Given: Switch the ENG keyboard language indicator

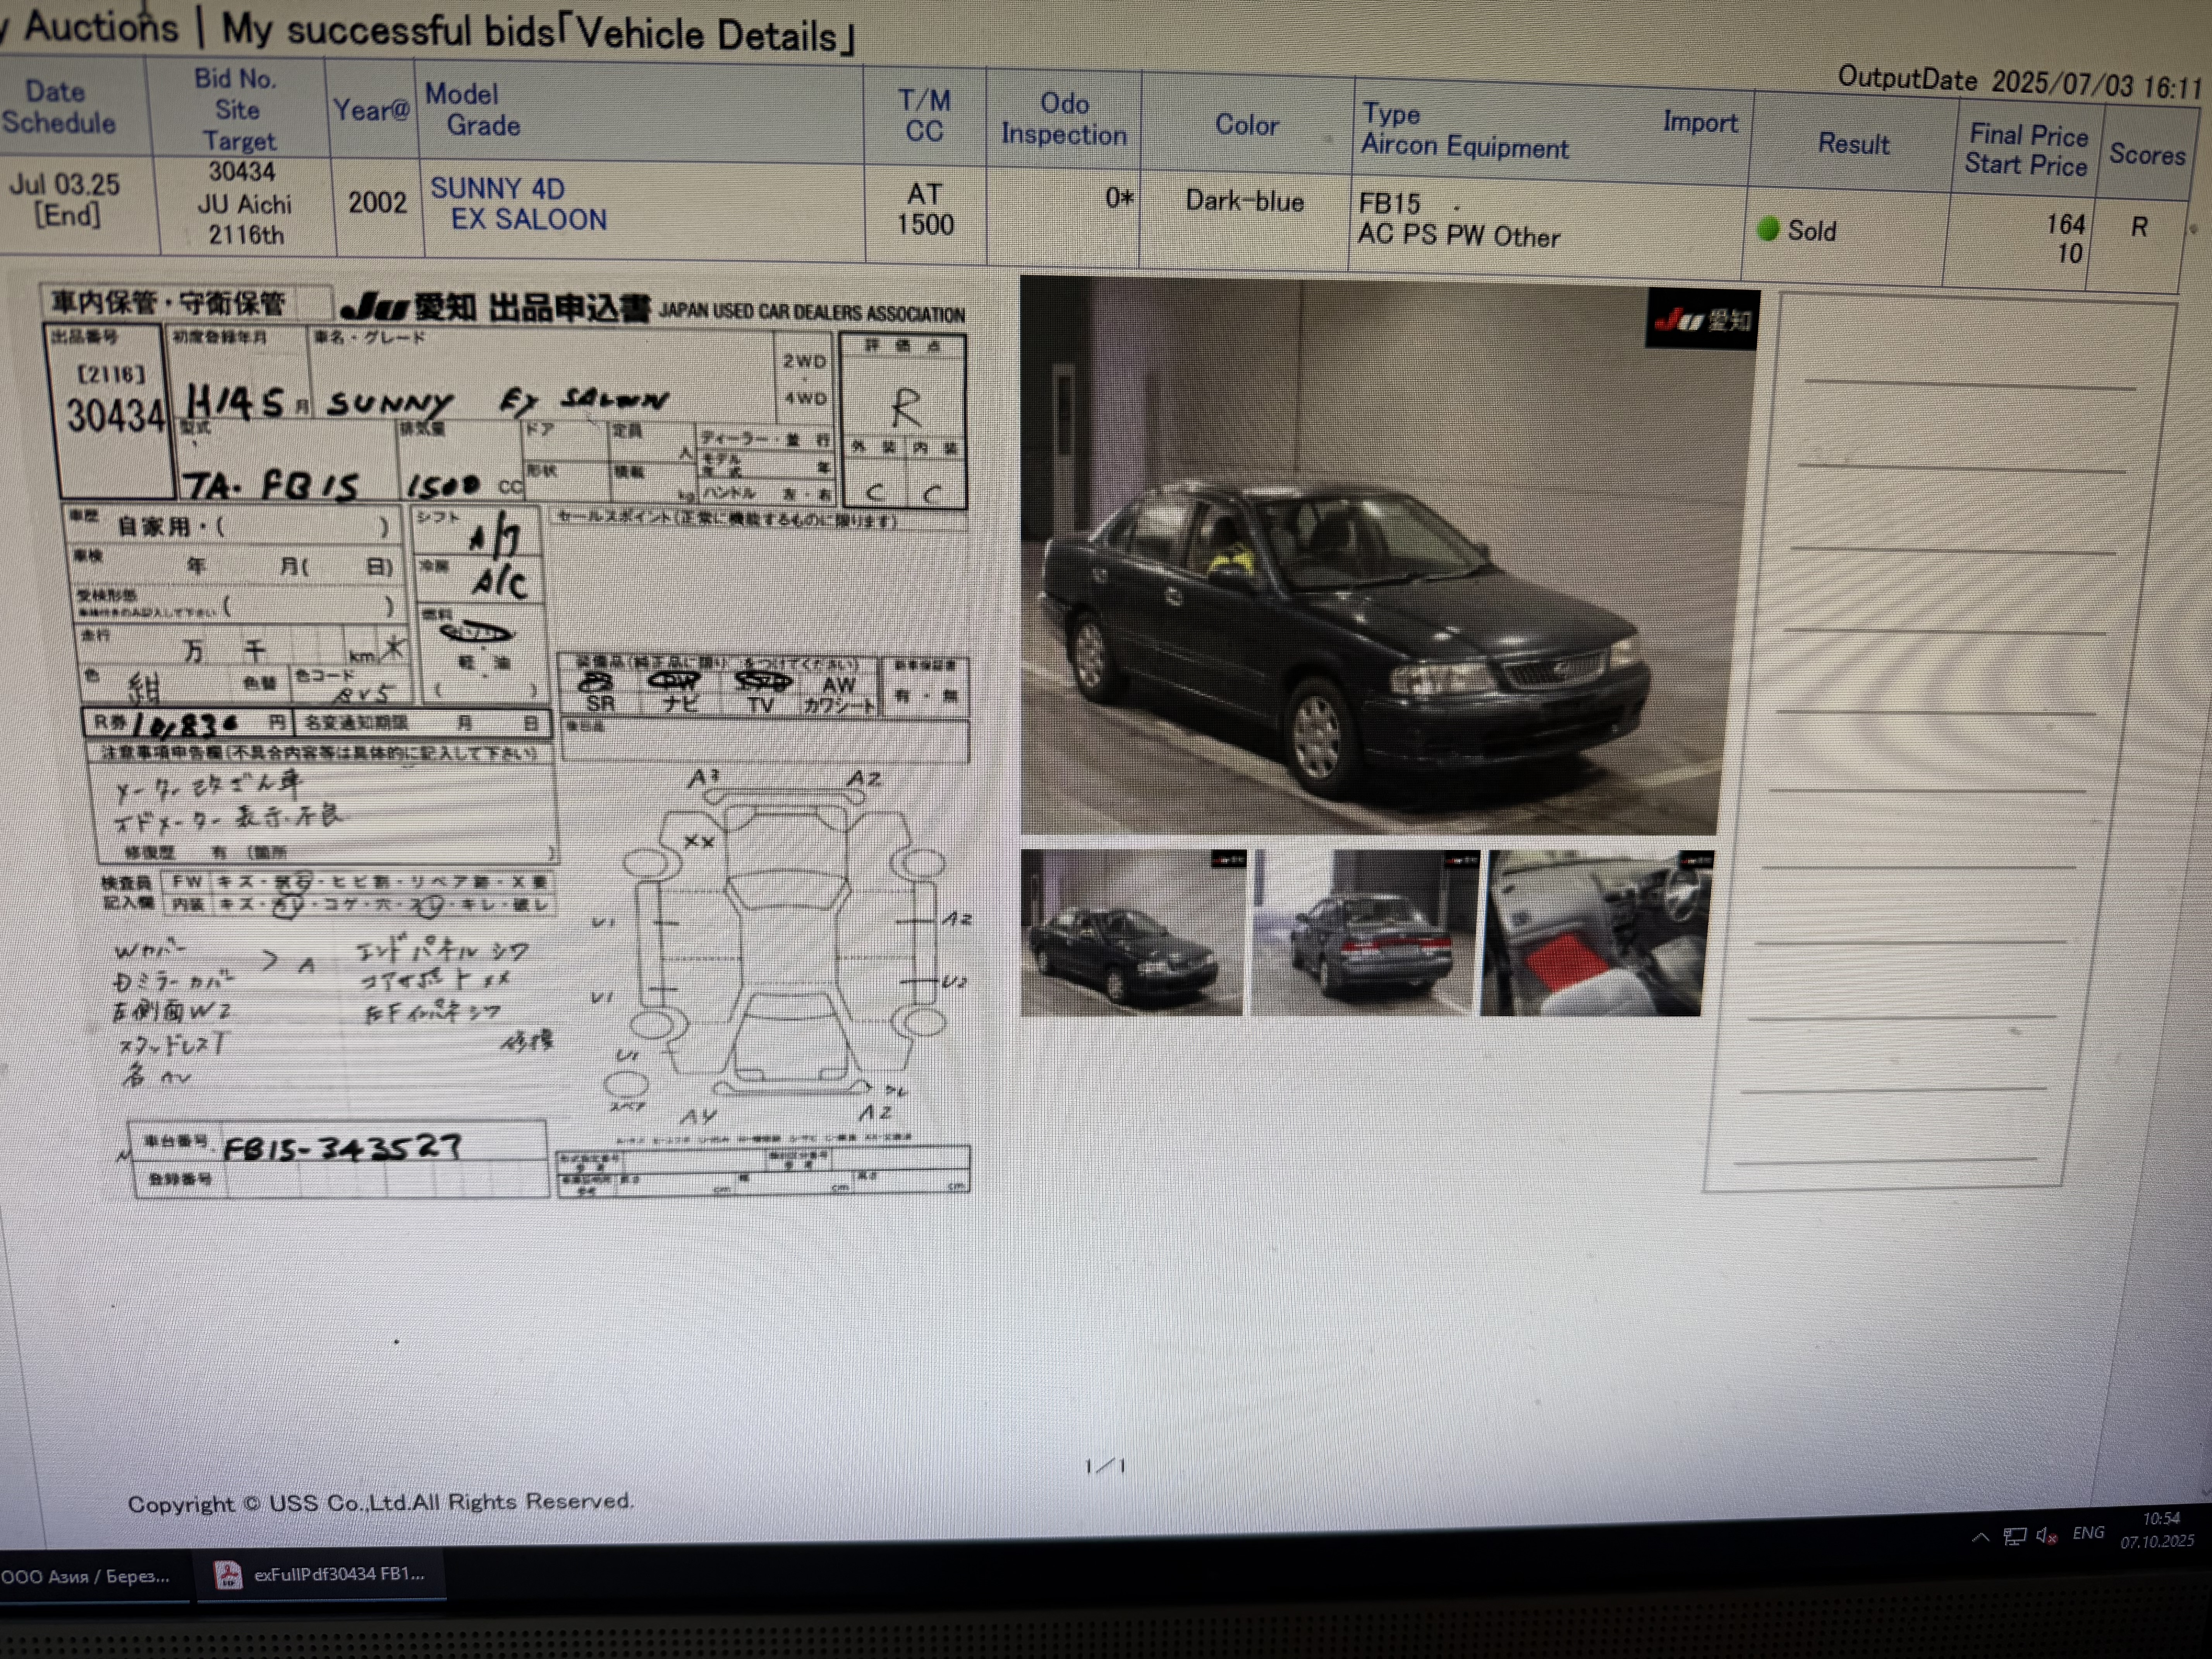Looking at the screenshot, I should (x=2088, y=1533).
